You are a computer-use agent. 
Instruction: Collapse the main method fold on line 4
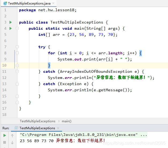pos(17,28)
